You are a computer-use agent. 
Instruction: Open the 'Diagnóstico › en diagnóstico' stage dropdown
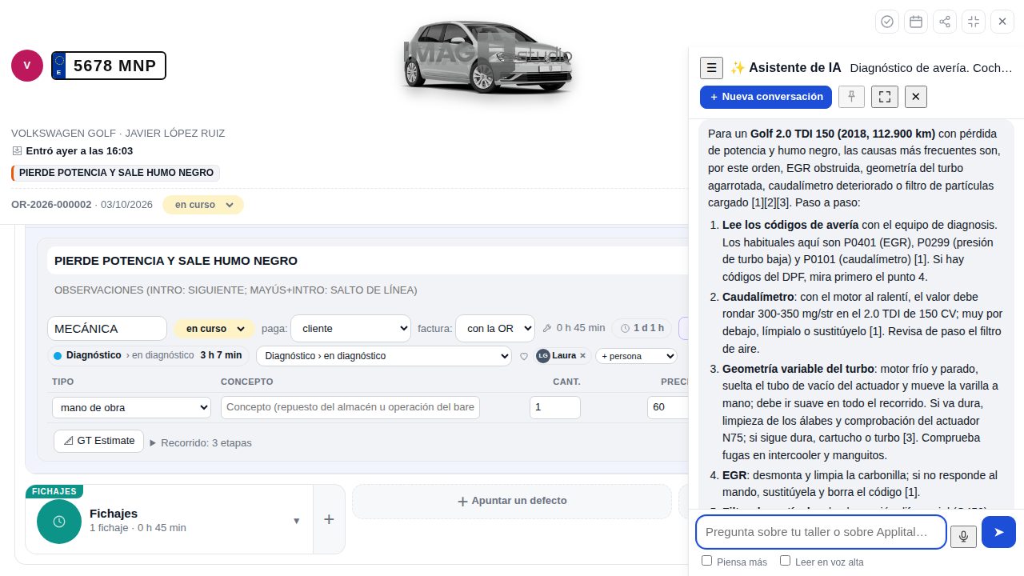coord(385,356)
